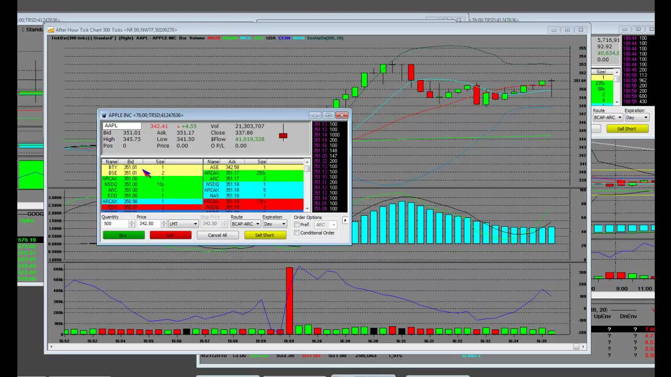Click the ask-side Name column header
Image resolution: width=671 pixels, height=377 pixels.
(213, 162)
